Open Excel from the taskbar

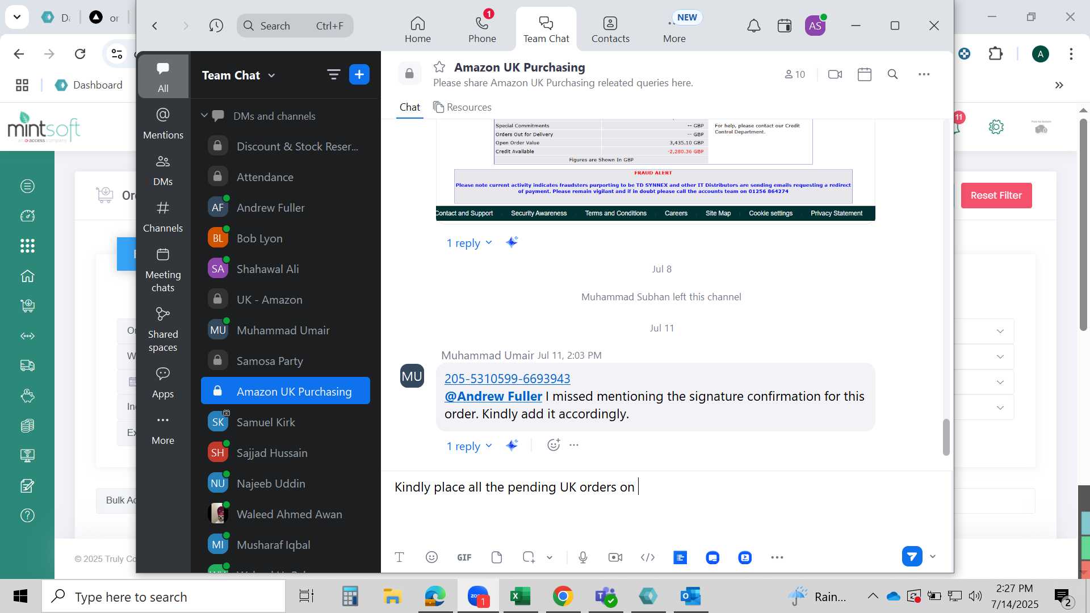point(520,596)
